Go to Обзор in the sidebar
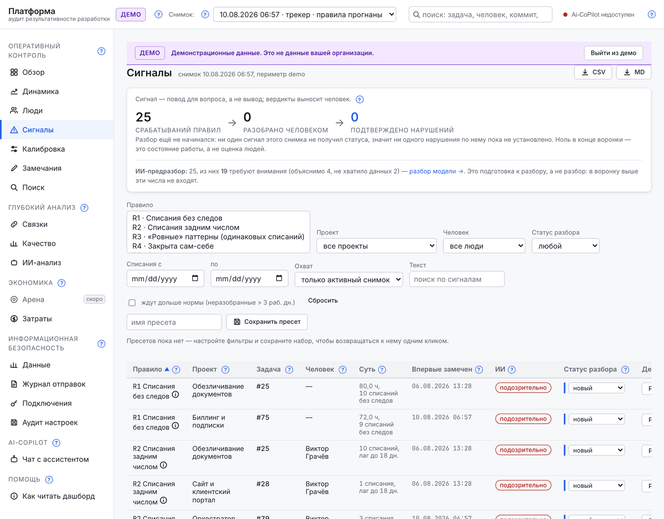 (57, 72)
